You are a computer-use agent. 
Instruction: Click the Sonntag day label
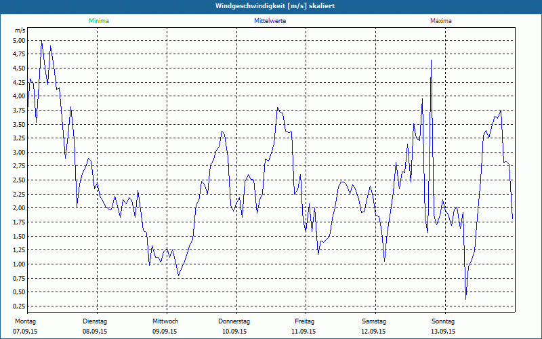coord(443,321)
